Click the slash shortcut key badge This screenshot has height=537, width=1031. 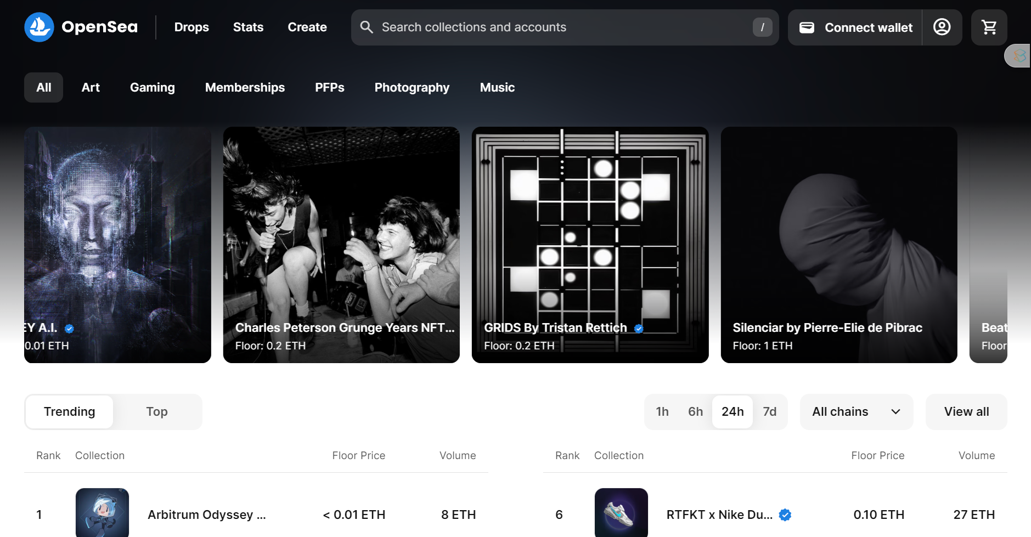(x=762, y=27)
